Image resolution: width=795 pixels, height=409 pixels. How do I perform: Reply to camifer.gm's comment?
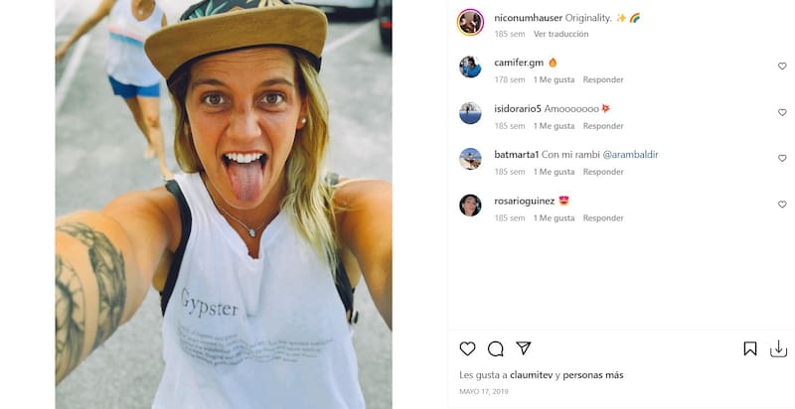pyautogui.click(x=603, y=79)
